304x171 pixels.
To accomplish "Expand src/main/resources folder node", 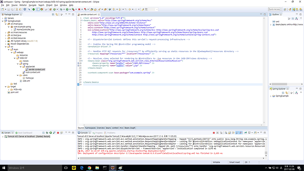I will click(5, 33).
